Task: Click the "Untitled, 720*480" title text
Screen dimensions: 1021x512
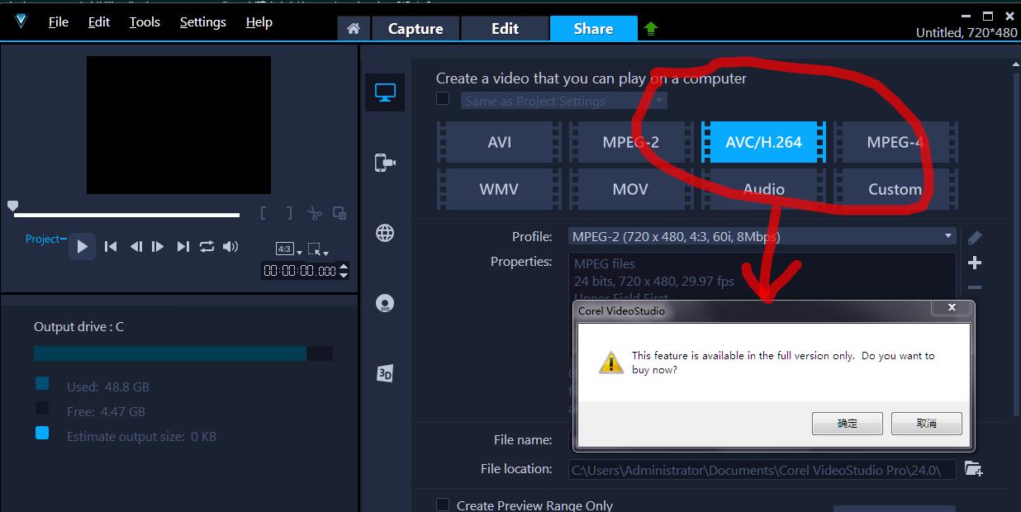Action: (966, 33)
